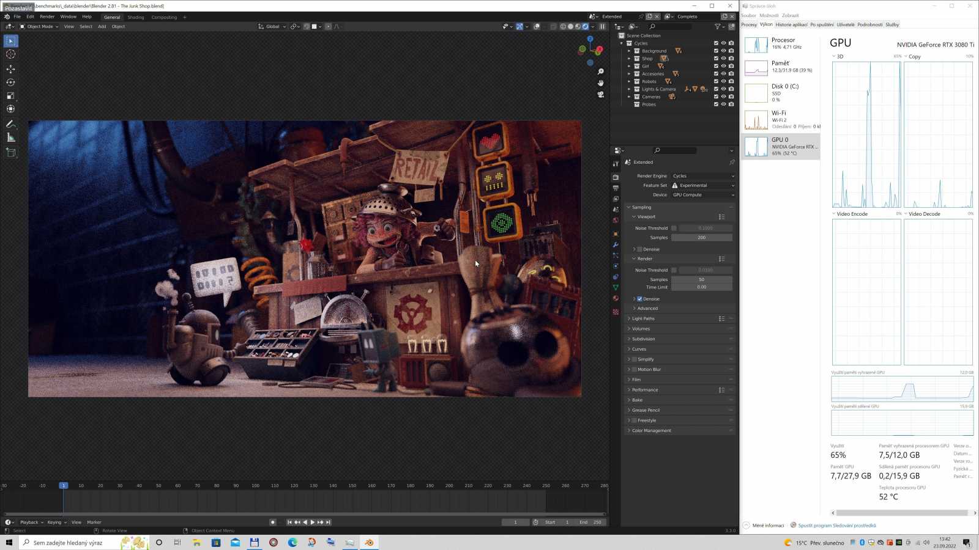Open the Render properties tab
Screen dimensions: 979x550
tap(616, 177)
